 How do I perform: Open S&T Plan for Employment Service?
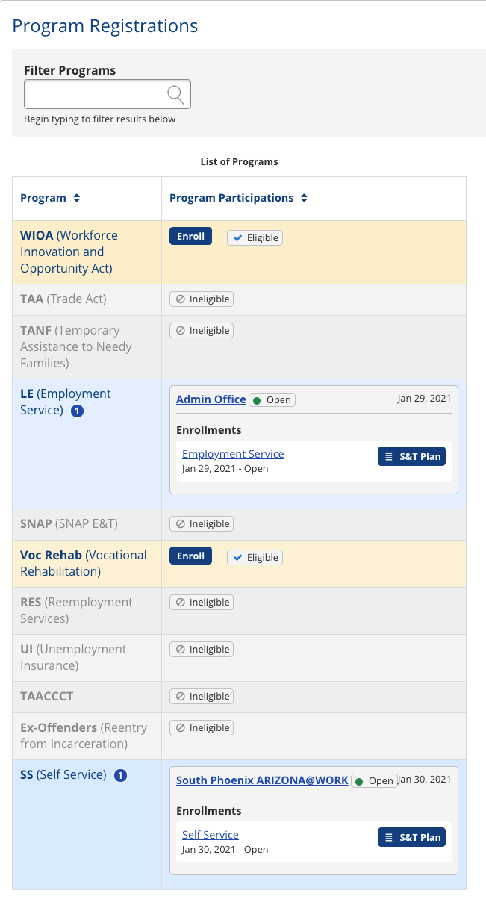[x=411, y=456]
